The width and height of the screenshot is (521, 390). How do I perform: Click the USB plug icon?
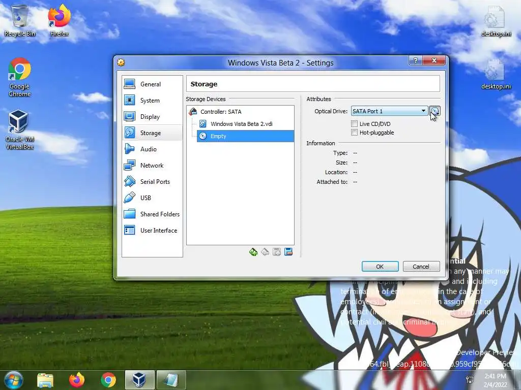129,198
